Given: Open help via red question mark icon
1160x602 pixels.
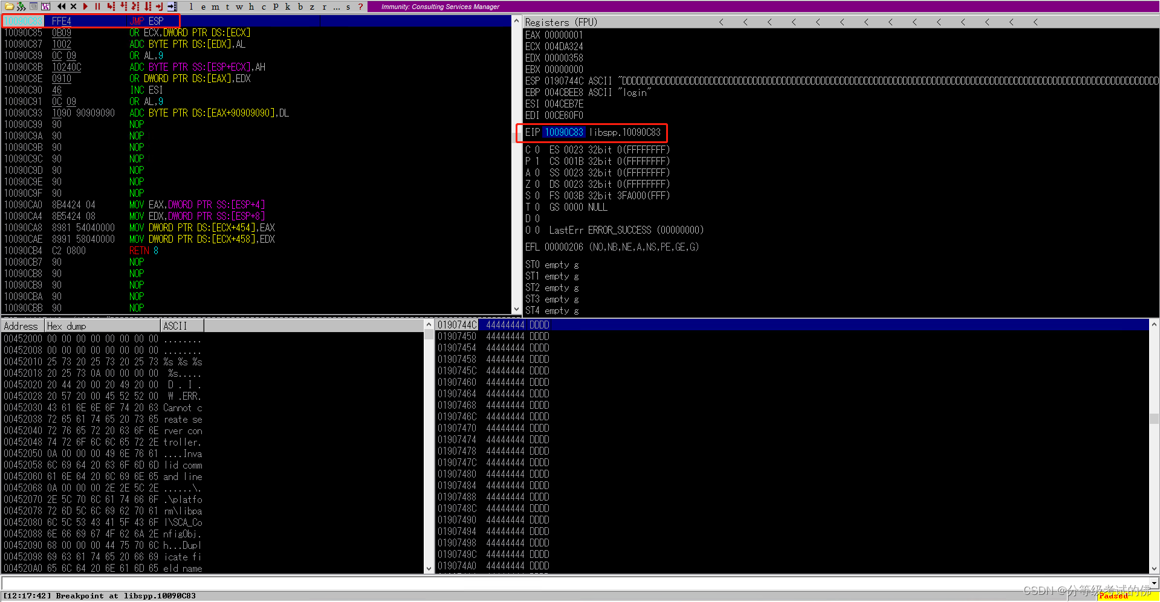Looking at the screenshot, I should 361,7.
